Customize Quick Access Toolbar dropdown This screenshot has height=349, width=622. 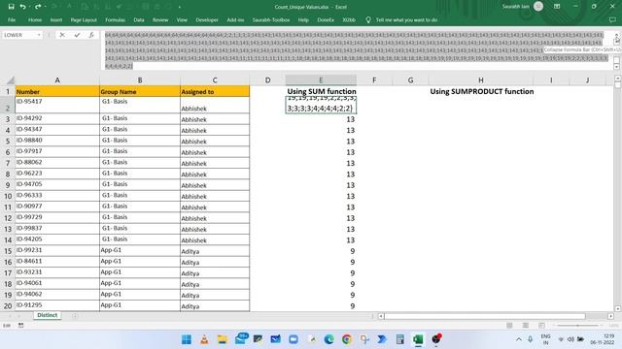pyautogui.click(x=179, y=7)
